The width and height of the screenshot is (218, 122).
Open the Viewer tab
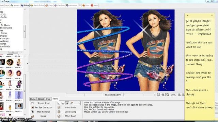pos(15,5)
